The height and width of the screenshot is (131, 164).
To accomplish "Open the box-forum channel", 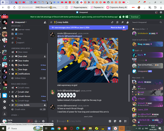I will [29, 65].
